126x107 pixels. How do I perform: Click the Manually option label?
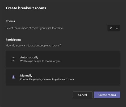click(x=26, y=76)
